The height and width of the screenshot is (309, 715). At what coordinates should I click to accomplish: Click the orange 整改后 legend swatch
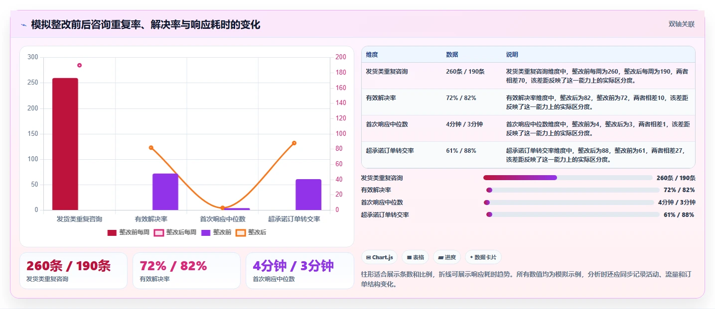(241, 232)
